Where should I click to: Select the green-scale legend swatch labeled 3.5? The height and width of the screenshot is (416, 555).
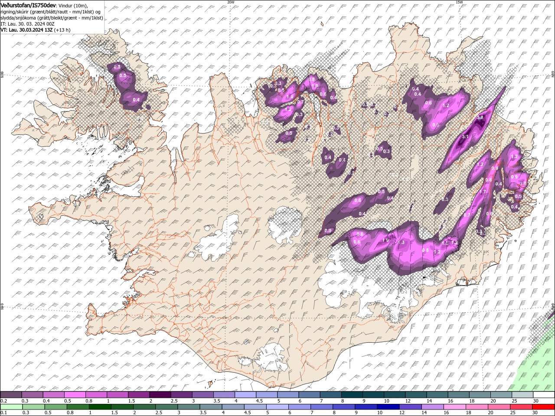(x=211, y=407)
